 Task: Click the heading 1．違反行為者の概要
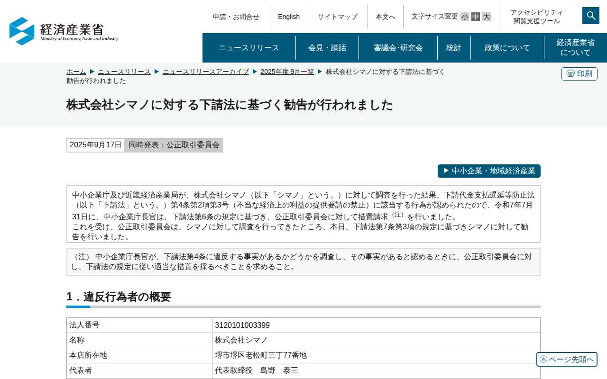click(119, 297)
